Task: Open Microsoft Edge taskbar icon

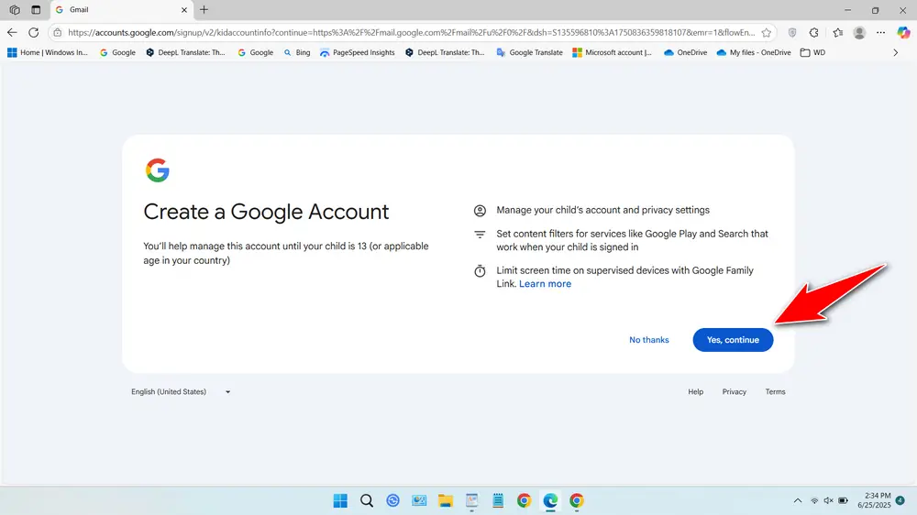Action: [x=550, y=501]
